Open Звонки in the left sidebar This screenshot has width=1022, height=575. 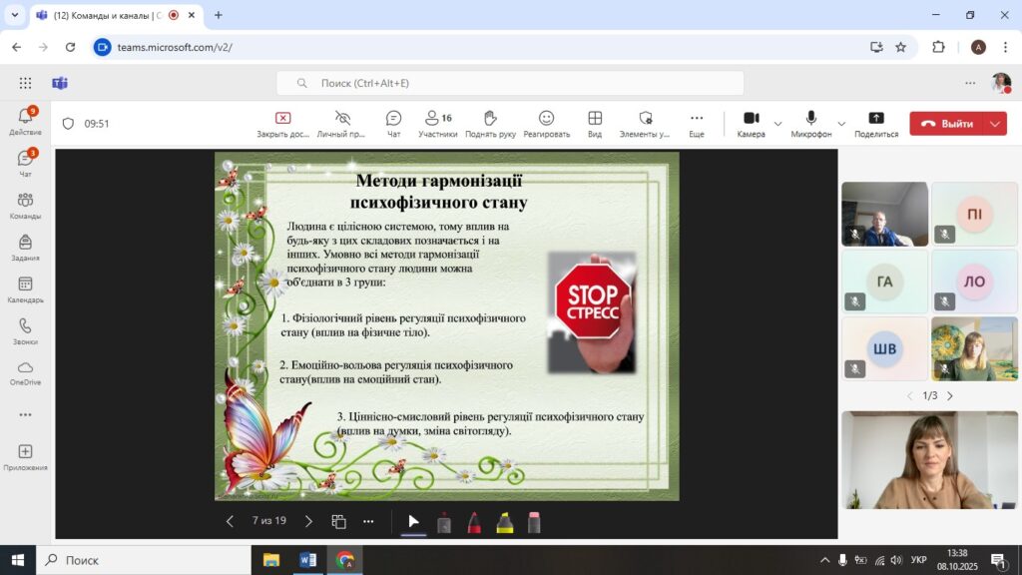[x=25, y=331]
